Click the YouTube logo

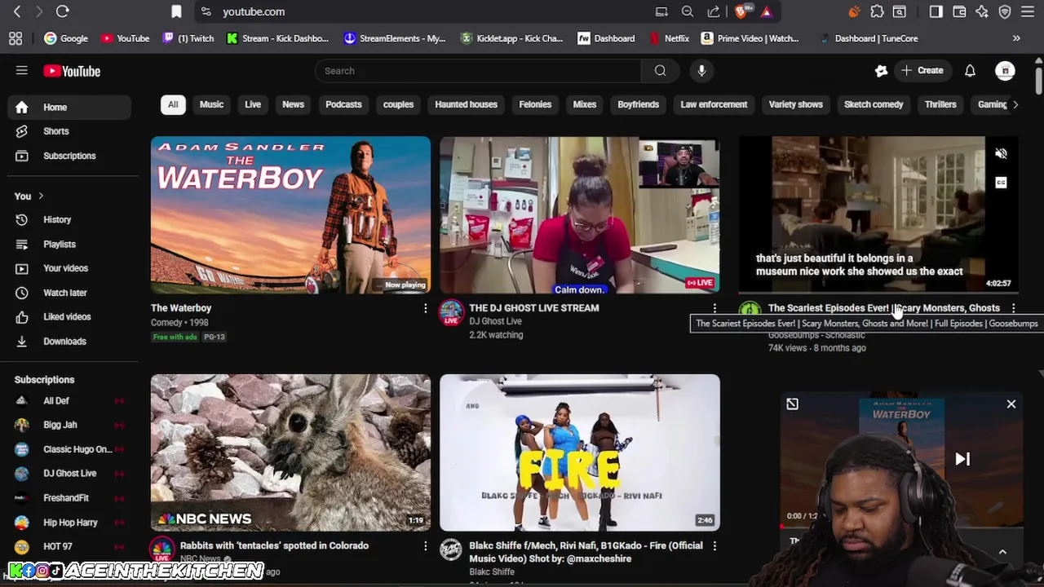coord(72,71)
